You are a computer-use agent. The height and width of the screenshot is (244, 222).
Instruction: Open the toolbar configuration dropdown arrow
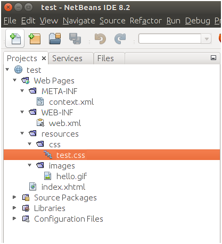click(x=207, y=39)
